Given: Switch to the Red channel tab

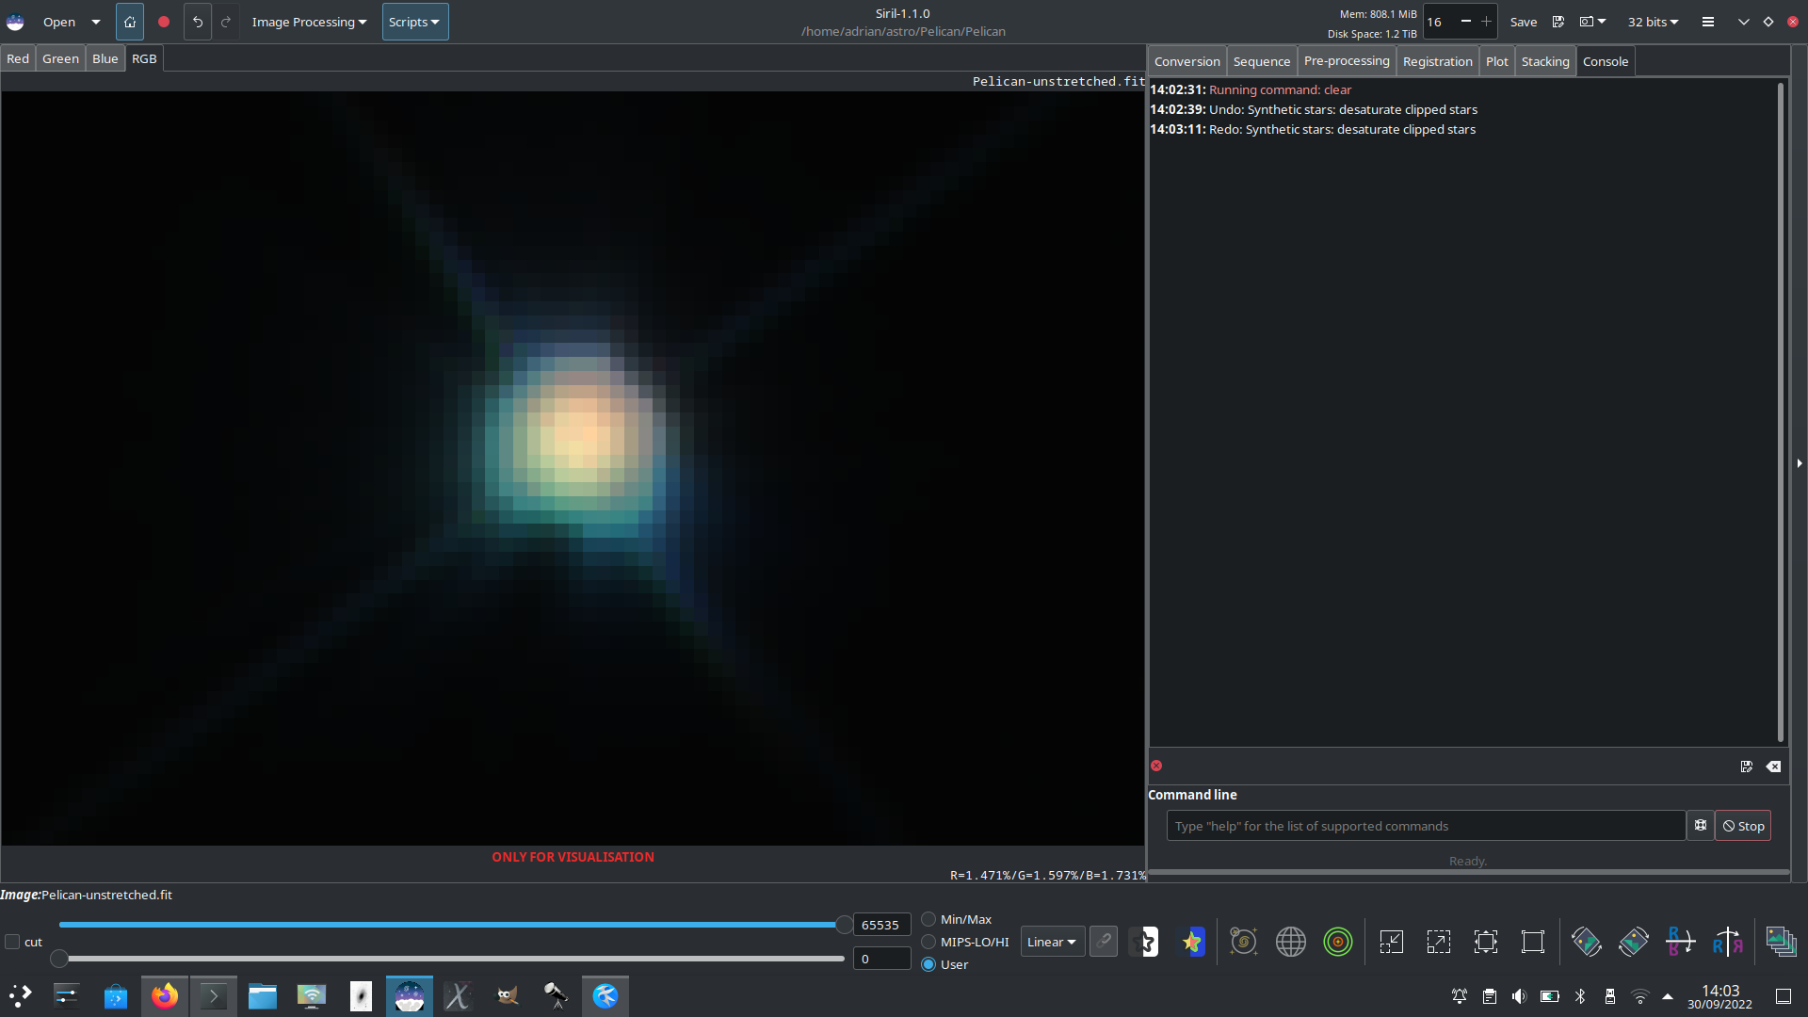Looking at the screenshot, I should pyautogui.click(x=18, y=58).
